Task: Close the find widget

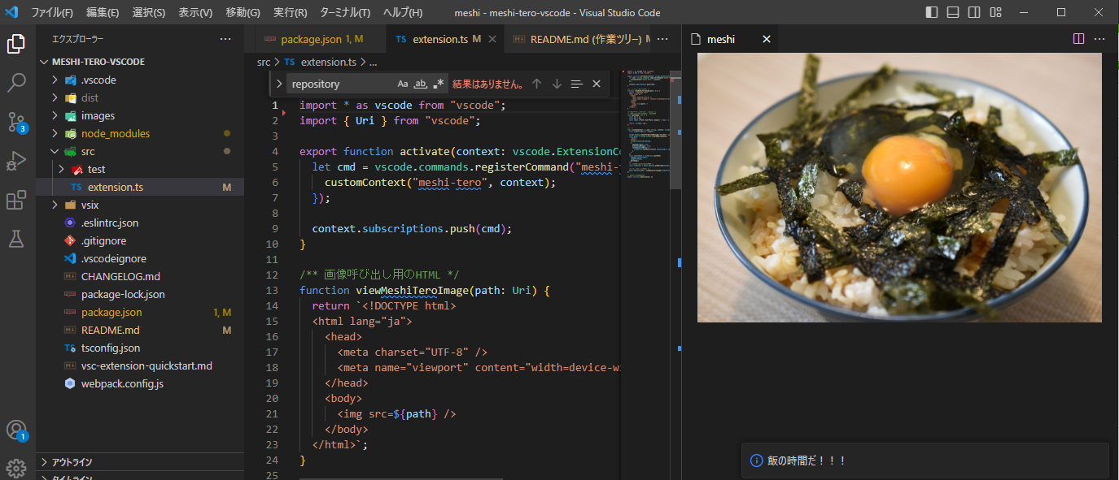Action: click(x=597, y=84)
